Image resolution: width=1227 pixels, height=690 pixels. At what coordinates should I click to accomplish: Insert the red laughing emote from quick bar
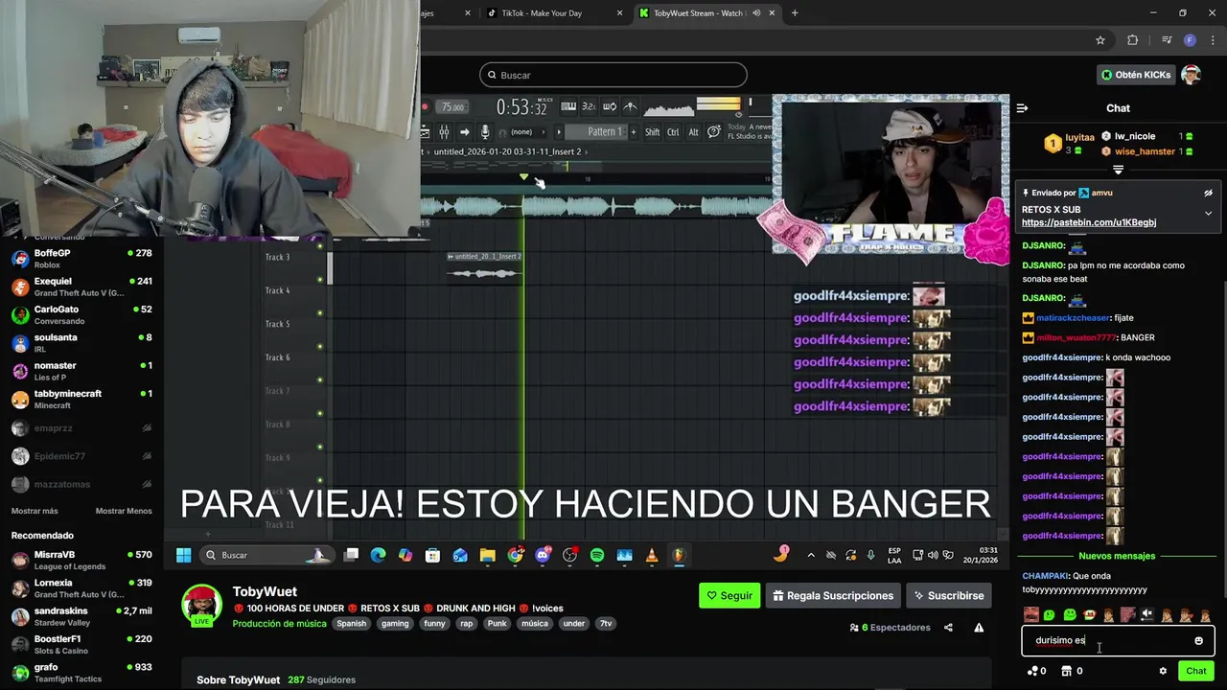point(1089,614)
